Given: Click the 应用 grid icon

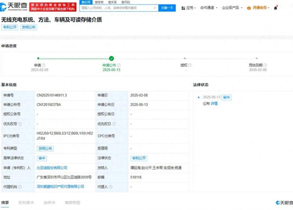Looking at the screenshot, I should click(183, 8).
